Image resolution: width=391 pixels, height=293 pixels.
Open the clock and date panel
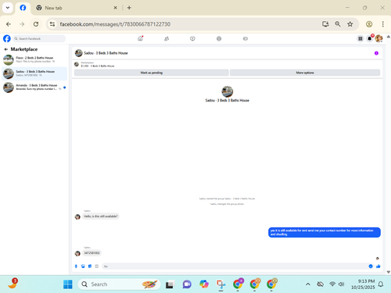[363, 284]
